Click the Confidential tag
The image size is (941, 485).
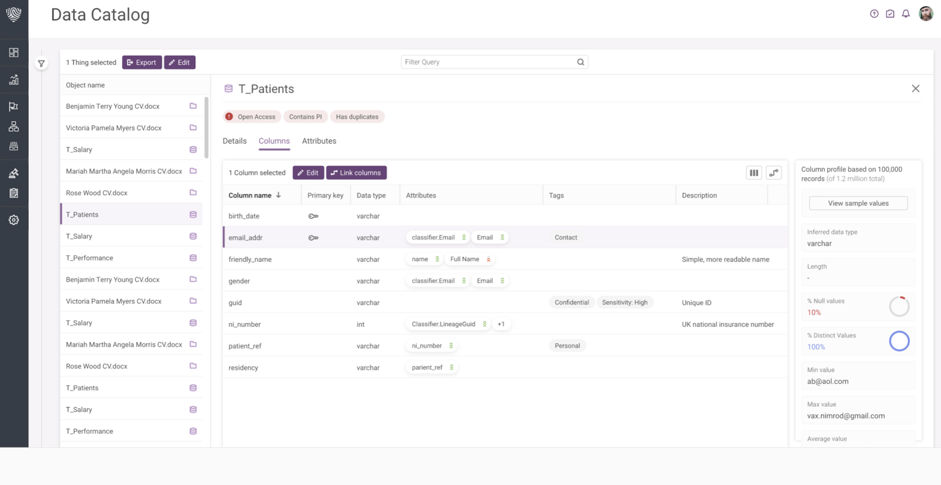[572, 302]
